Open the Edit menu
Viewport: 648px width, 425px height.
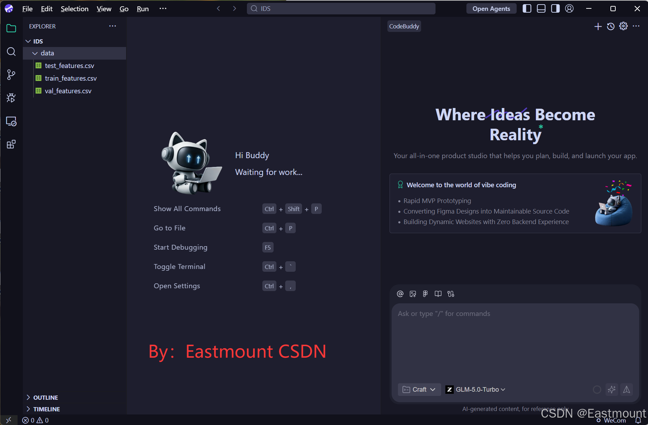(47, 9)
